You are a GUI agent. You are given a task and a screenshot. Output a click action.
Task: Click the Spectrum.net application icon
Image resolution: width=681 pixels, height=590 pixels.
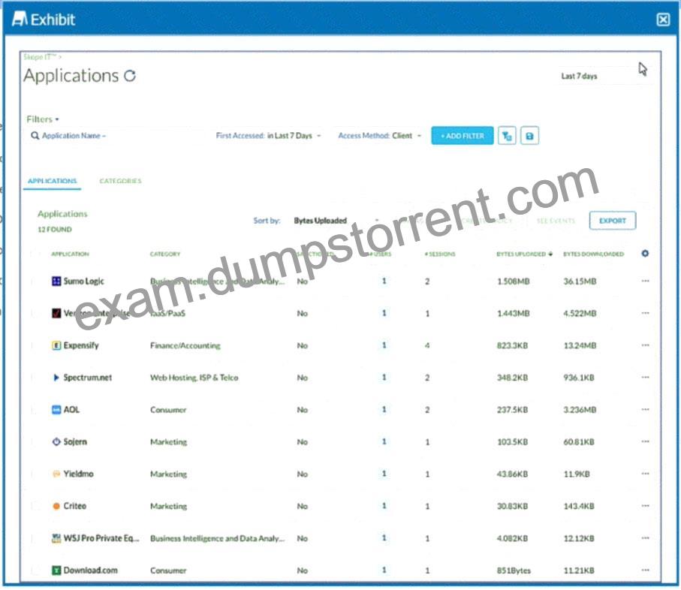(x=56, y=378)
